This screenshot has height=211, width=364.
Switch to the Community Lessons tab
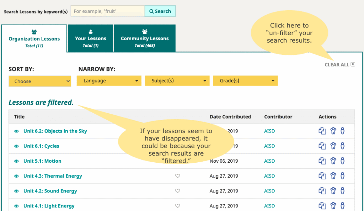click(x=145, y=38)
